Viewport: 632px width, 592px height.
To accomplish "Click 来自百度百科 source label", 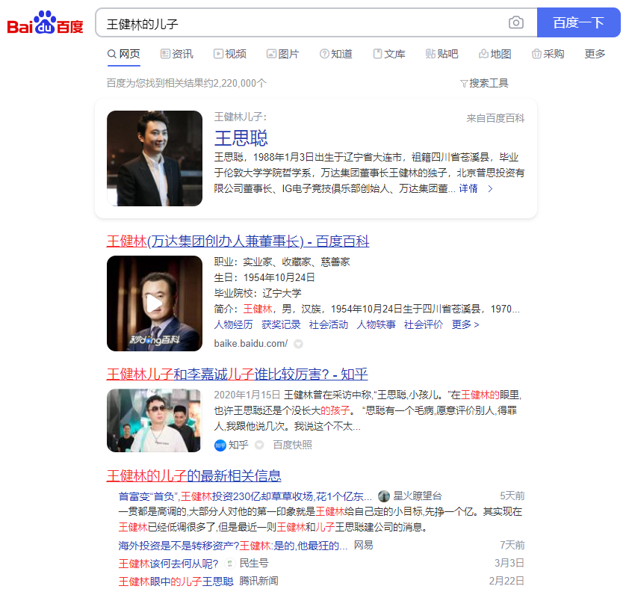I will tap(495, 118).
